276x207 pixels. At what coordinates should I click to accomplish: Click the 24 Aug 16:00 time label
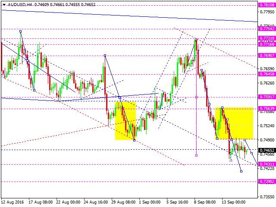(x=96, y=202)
